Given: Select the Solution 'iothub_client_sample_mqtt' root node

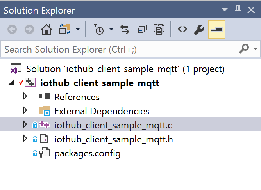Looking at the screenshot, I should (x=125, y=69).
